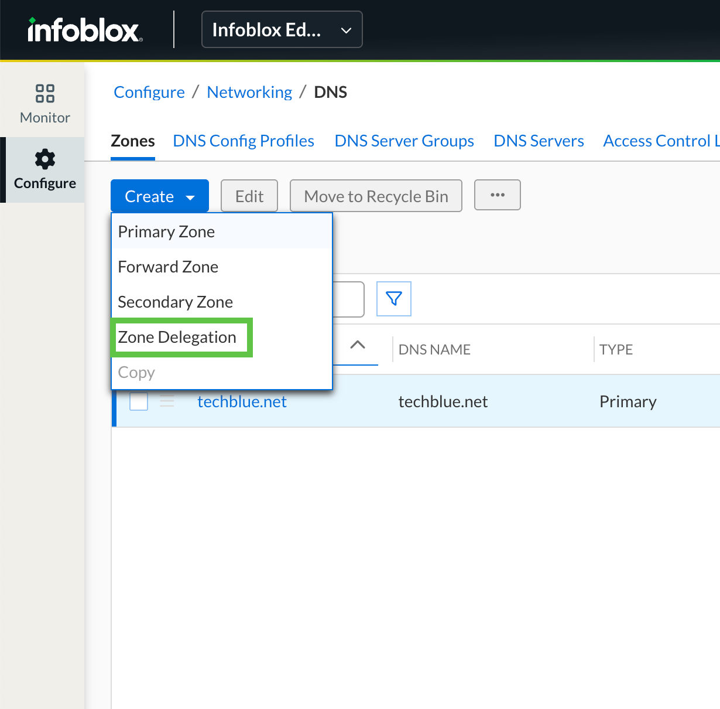
Task: Expand the Infoblox Ed... account dropdown
Action: click(x=282, y=30)
